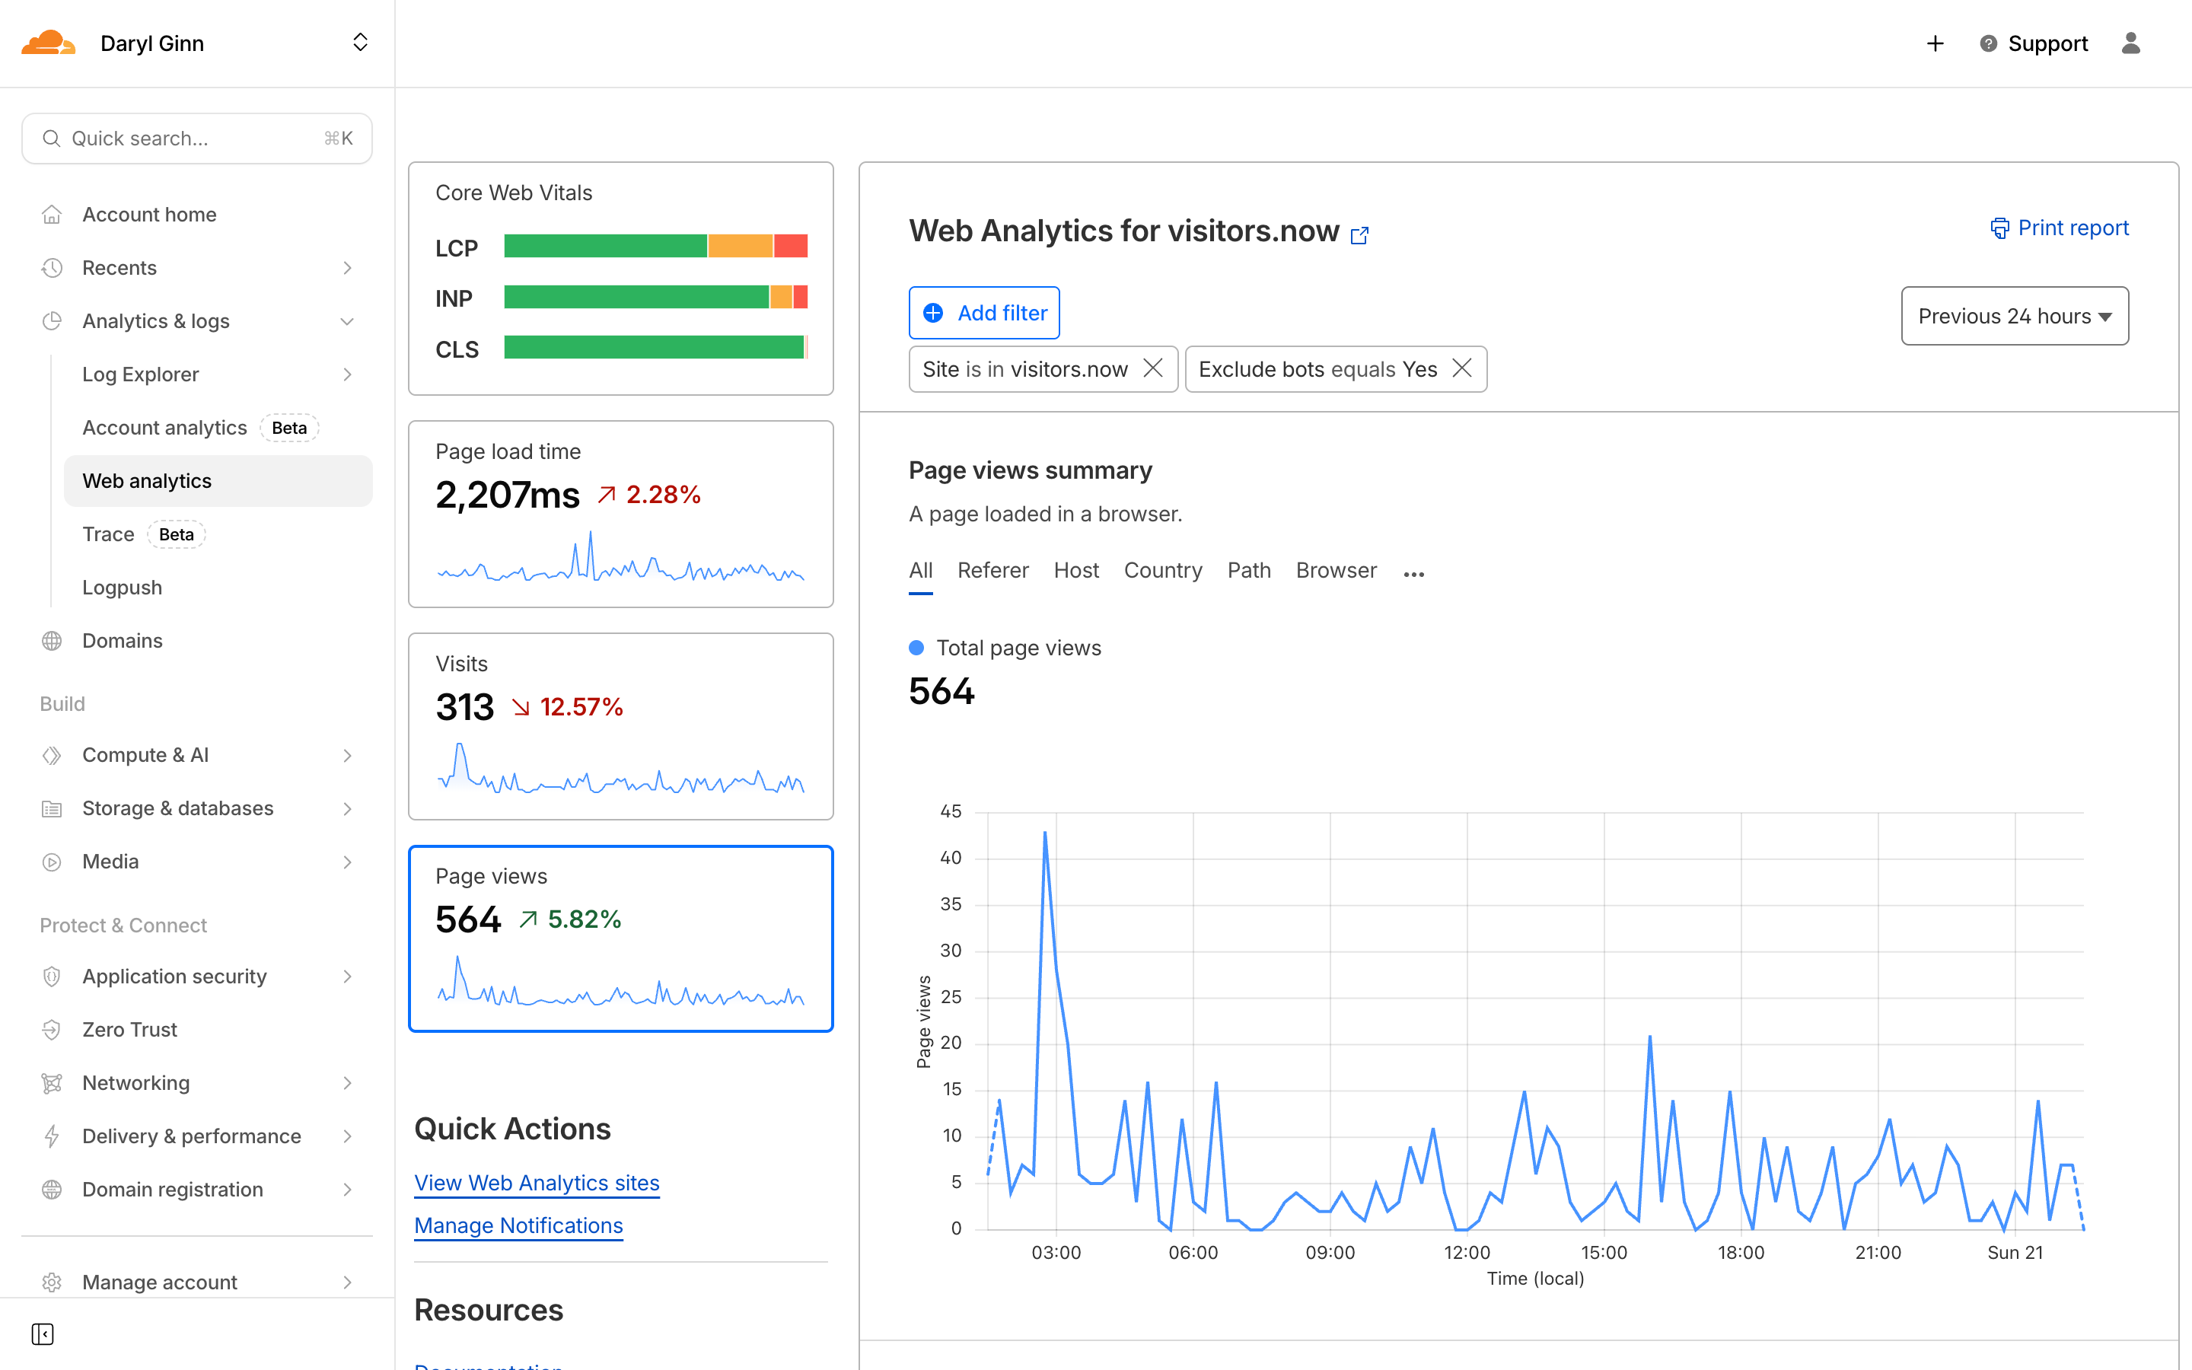Open external link icon beside visitors.now title

[1359, 236]
